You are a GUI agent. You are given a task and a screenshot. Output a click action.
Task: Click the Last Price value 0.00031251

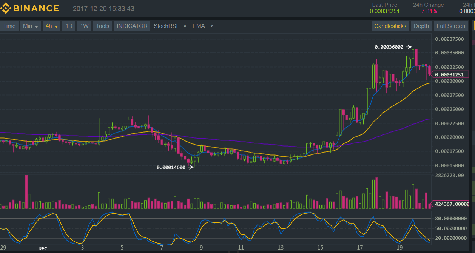(x=384, y=11)
